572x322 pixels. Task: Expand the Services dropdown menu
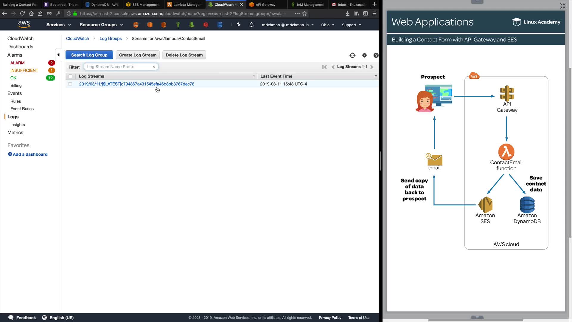(58, 25)
